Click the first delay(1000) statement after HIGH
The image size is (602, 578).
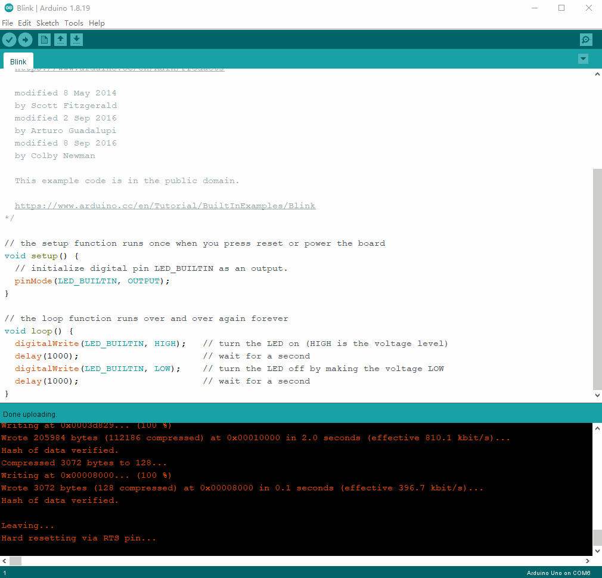(x=46, y=356)
